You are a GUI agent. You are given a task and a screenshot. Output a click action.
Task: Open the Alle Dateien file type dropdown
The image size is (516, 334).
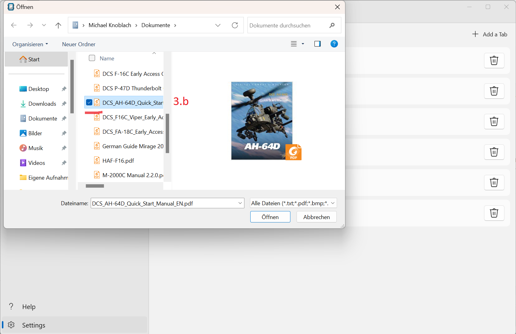point(293,203)
